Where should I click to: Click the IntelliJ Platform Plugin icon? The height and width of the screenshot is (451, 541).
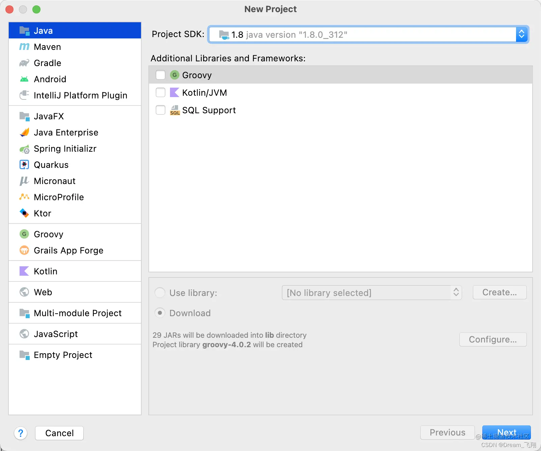pyautogui.click(x=24, y=95)
